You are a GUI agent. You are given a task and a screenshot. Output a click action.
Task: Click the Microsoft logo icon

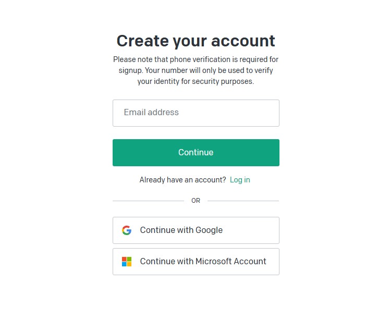click(127, 262)
